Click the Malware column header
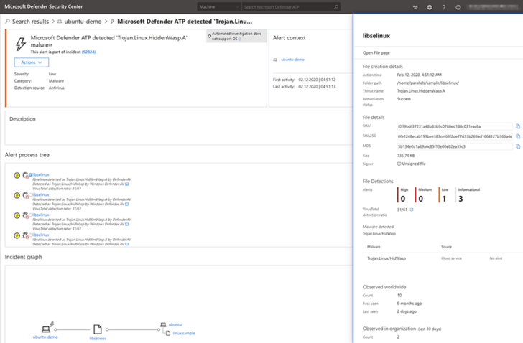Image resolution: width=523 pixels, height=343 pixels. 374,247
